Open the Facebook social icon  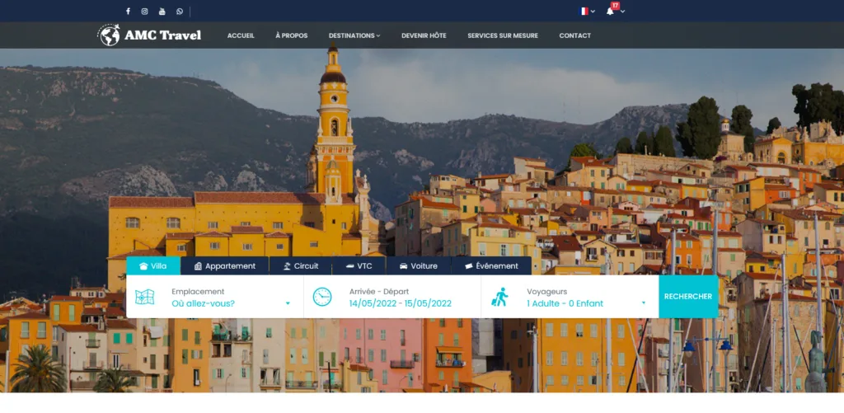tap(128, 12)
